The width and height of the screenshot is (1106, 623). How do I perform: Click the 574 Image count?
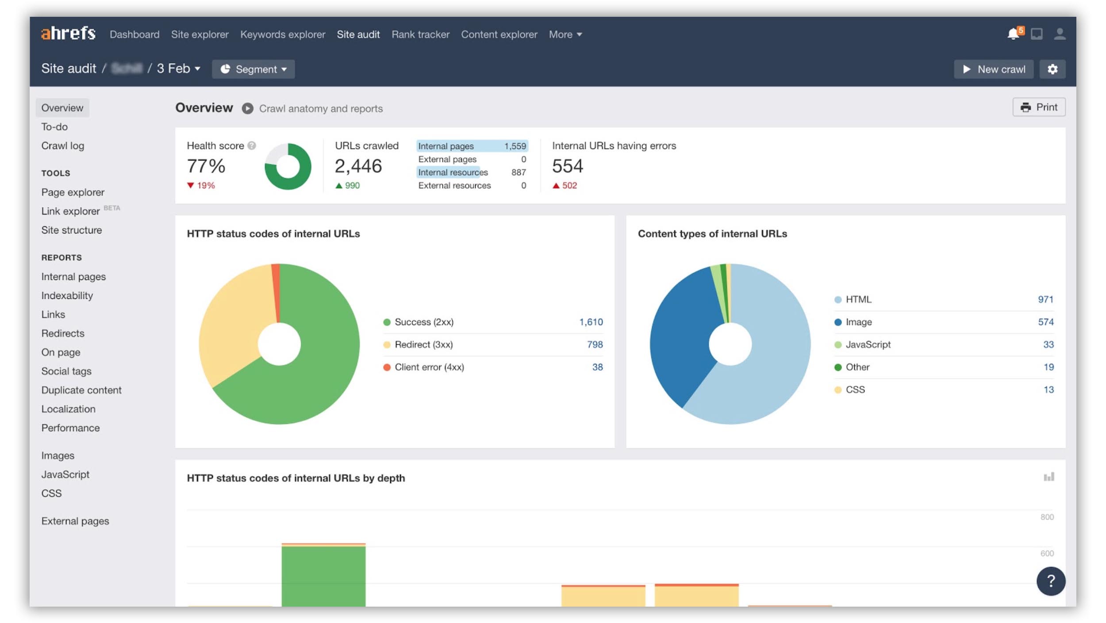click(x=1046, y=322)
